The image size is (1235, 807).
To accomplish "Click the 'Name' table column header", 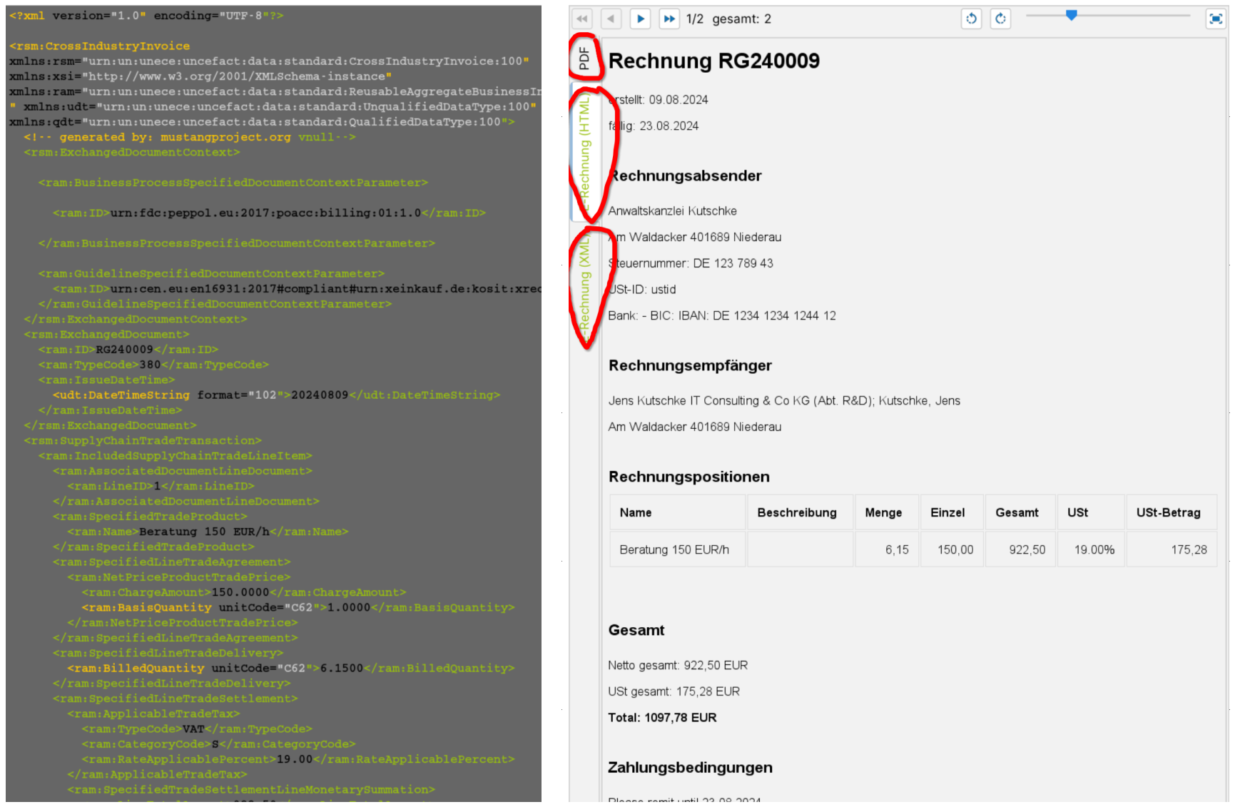I will click(x=635, y=512).
